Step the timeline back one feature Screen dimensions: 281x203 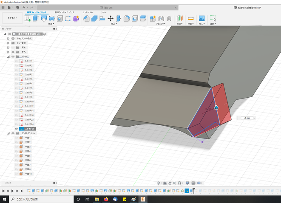8,191
